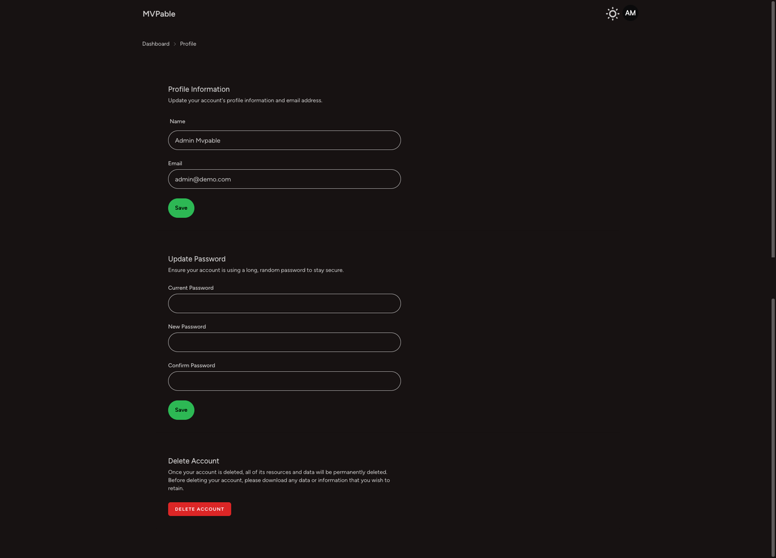This screenshot has height=558, width=776.
Task: Switch the theme using the brightness icon
Action: pyautogui.click(x=612, y=13)
